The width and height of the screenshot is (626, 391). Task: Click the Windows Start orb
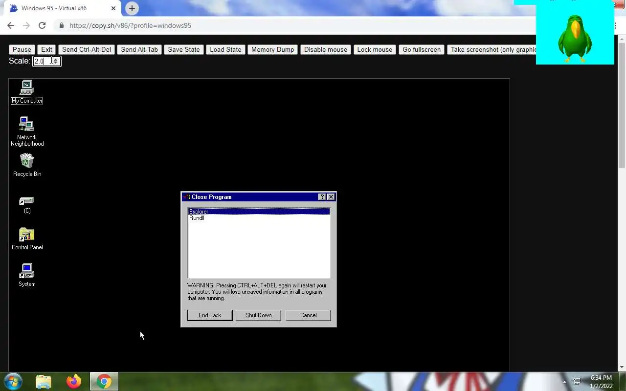point(13,381)
